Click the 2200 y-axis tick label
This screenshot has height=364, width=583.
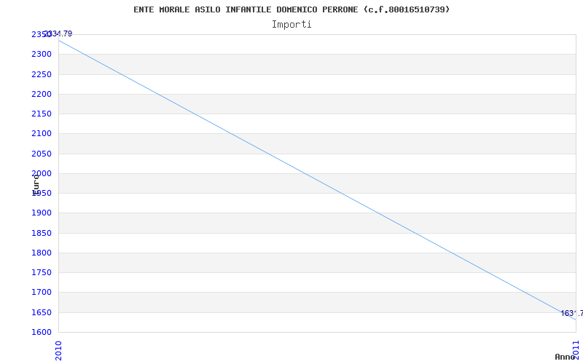42,94
